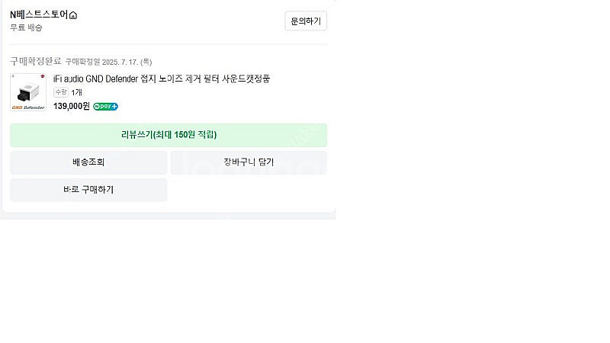Track delivery with 배송조회 button
The height and width of the screenshot is (343, 610).
88,162
